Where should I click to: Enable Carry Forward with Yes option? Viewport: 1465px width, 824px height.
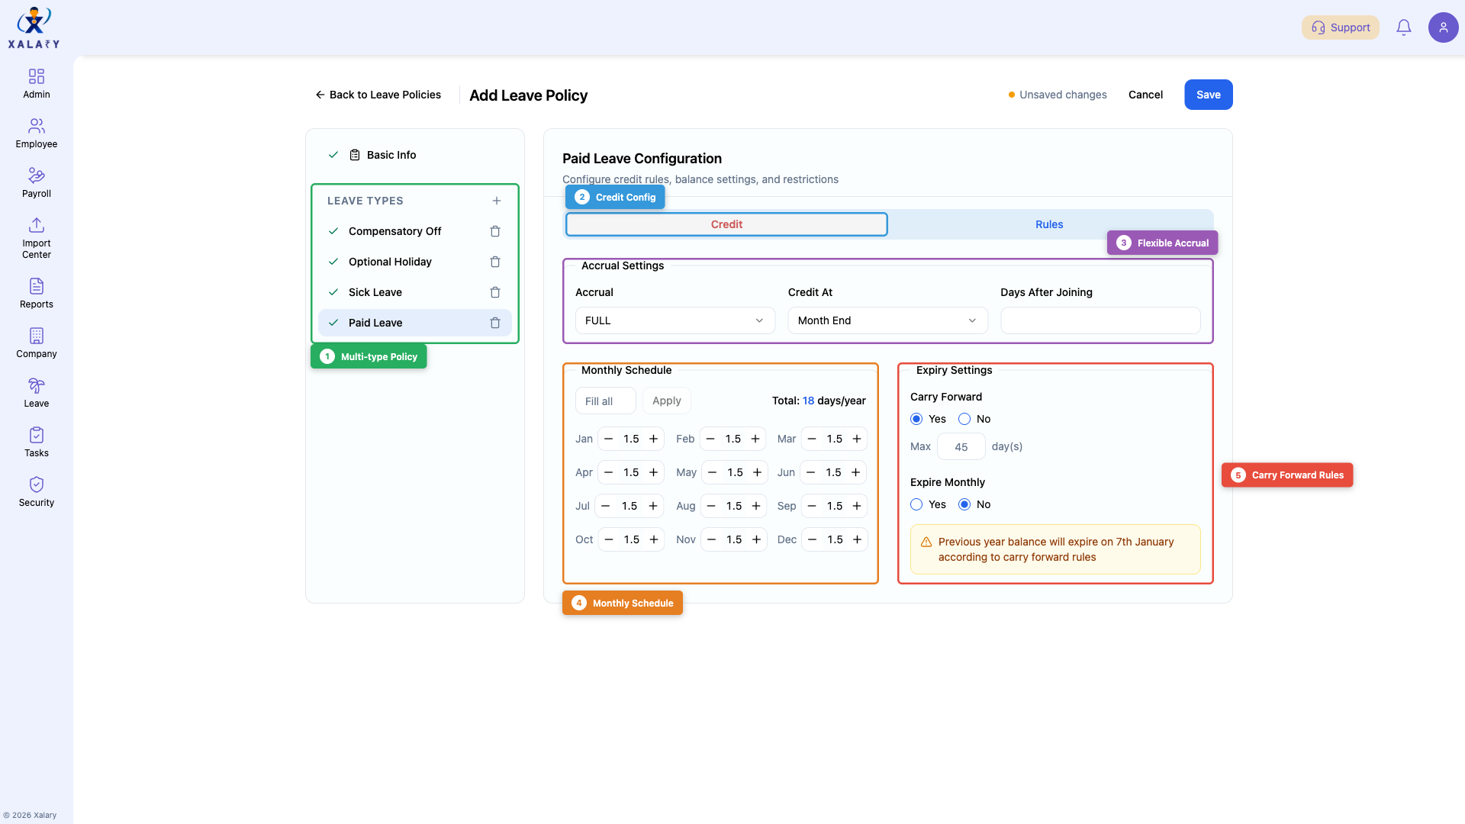point(916,419)
